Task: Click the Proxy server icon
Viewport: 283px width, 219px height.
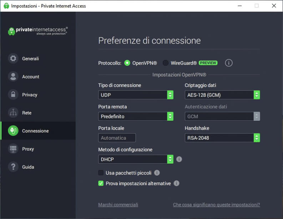Action: [x=13, y=149]
